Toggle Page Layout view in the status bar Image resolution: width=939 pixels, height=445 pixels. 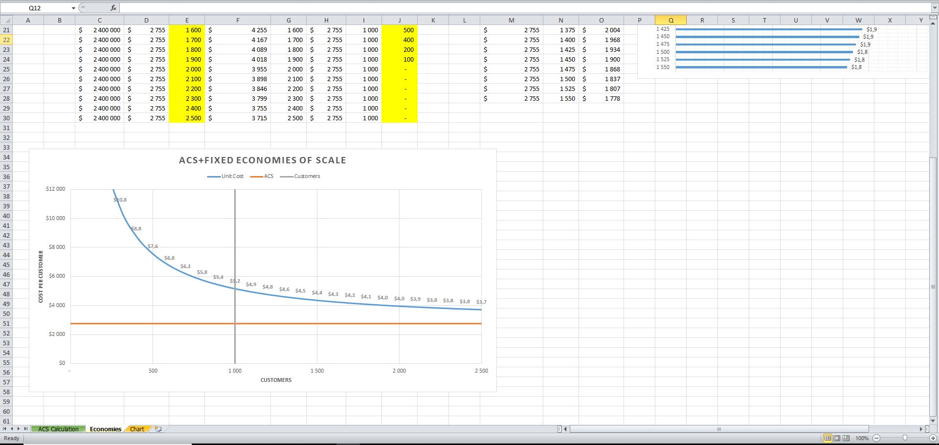(836, 438)
